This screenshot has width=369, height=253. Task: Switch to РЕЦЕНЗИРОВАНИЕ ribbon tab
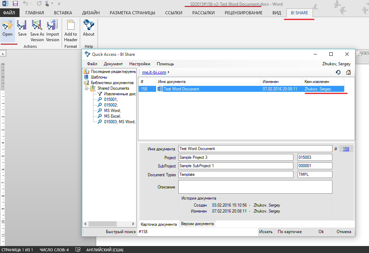(x=243, y=13)
